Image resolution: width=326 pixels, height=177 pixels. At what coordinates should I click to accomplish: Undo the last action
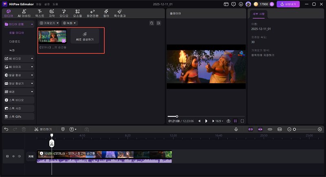pos(6,129)
